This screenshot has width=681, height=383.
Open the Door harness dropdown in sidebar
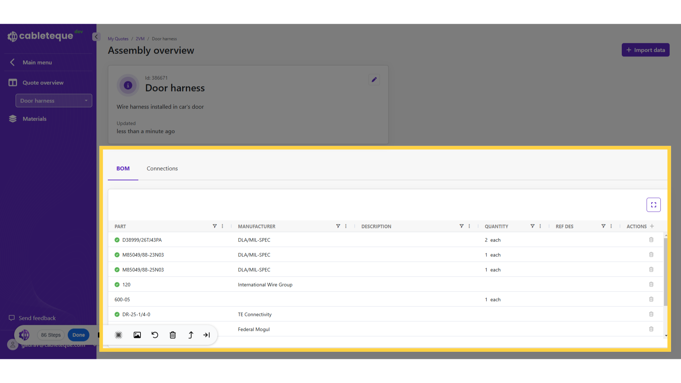pyautogui.click(x=54, y=101)
